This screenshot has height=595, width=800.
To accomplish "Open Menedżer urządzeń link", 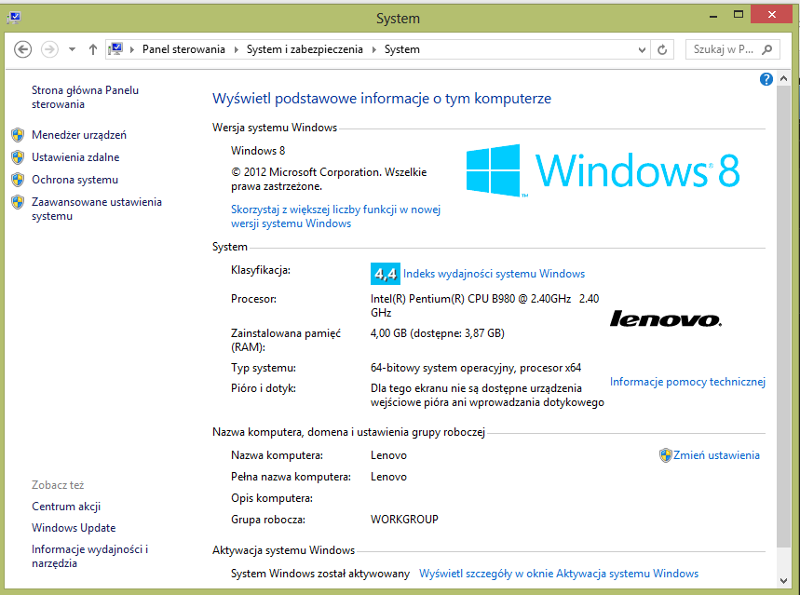I will pyautogui.click(x=79, y=135).
